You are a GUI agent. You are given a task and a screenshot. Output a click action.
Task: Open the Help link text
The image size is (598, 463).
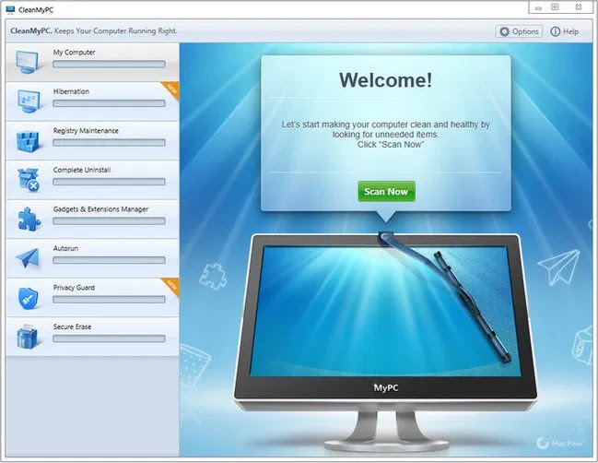click(x=571, y=31)
